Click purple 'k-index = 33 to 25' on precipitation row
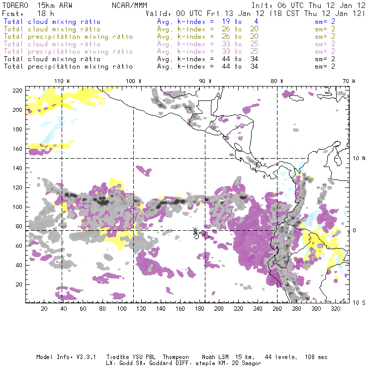This screenshot has height=368, width=368. (218, 51)
